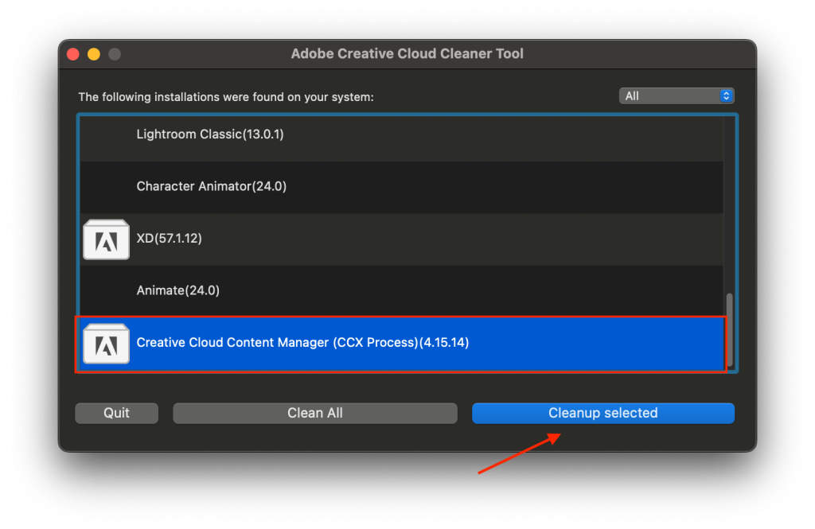Click the upward chevron in the All combo box
Screen dimensions: 815x529
coord(725,92)
